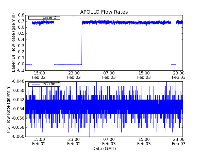Click the 0.4 tick on Laser DI axis
The height and width of the screenshot is (152, 203).
pos(21,40)
